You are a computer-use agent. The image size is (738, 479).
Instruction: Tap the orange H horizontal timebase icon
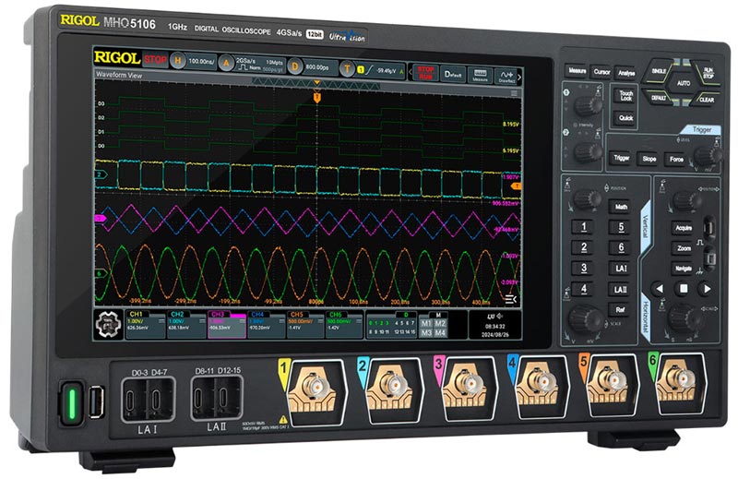click(x=177, y=60)
